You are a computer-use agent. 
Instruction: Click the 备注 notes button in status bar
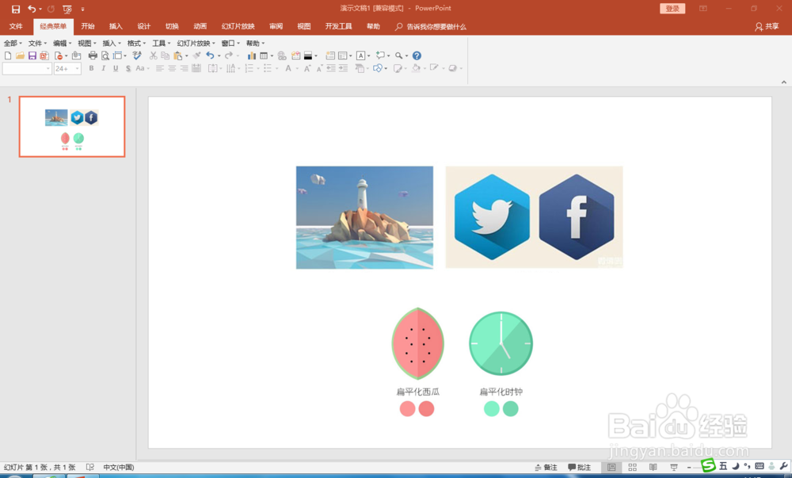[546, 468]
